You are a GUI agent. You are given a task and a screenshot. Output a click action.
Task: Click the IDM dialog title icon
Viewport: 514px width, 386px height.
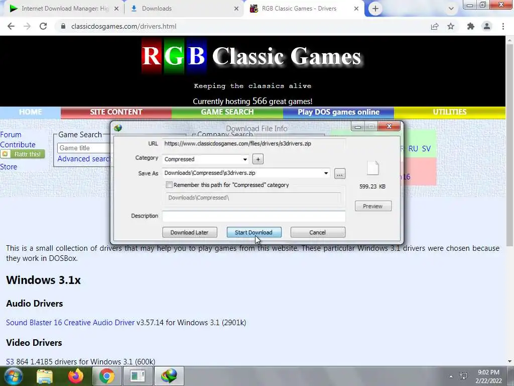click(118, 128)
